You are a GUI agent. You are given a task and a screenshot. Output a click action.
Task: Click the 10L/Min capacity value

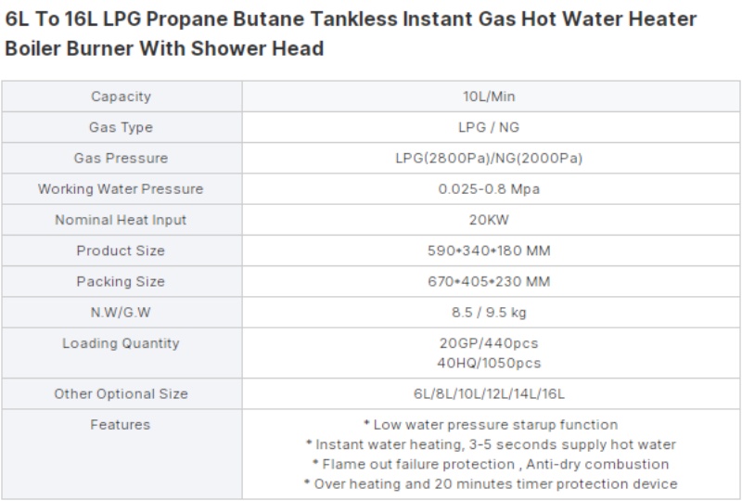click(x=489, y=96)
